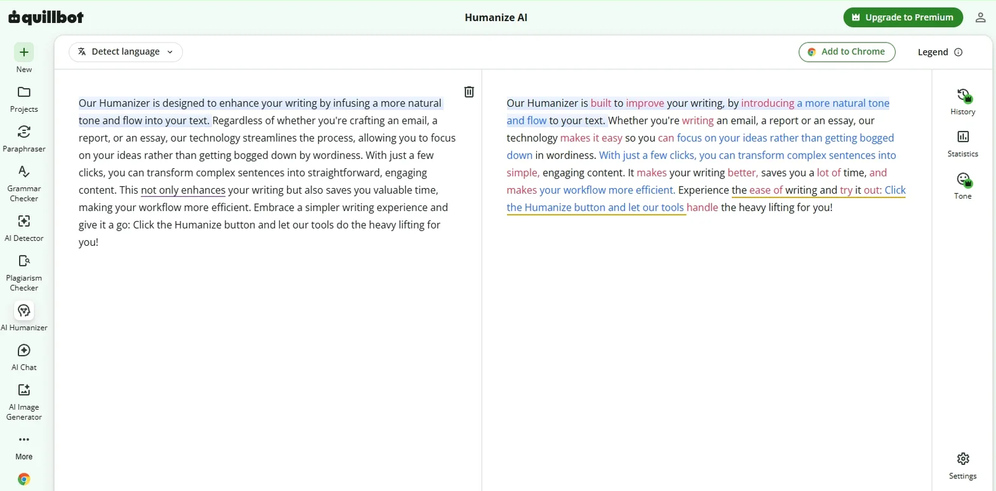Click the Upgrade to Premium button
The height and width of the screenshot is (491, 996).
[x=903, y=18]
